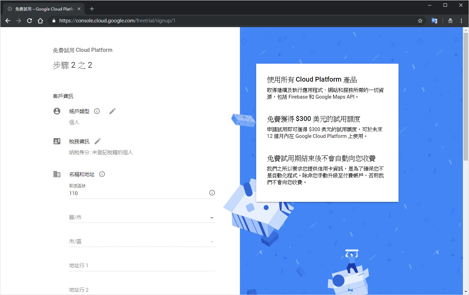Click the browser address bar URL
The height and width of the screenshot is (295, 469).
tap(117, 21)
